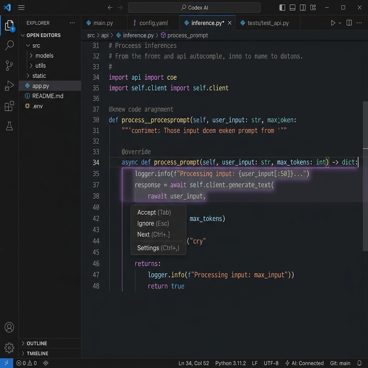Open the Source Control view
Image resolution: width=368 pixels, height=368 pixels.
tap(9, 65)
